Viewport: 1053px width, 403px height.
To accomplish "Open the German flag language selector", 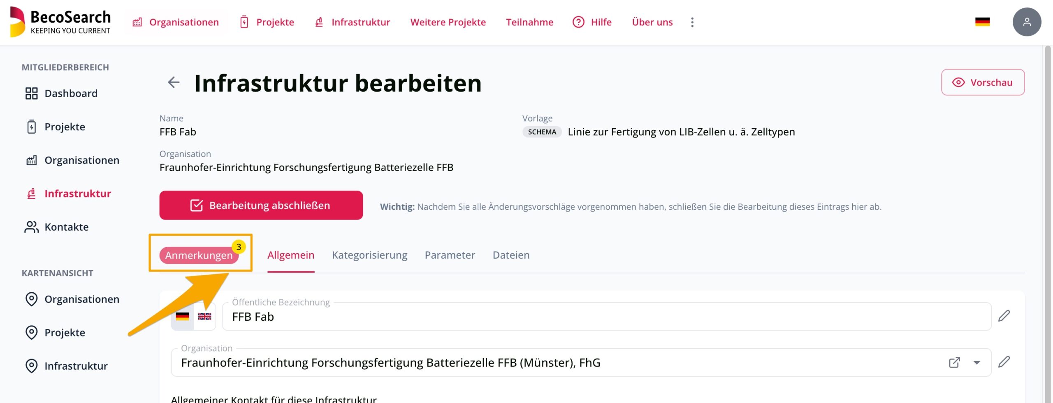I will (982, 22).
